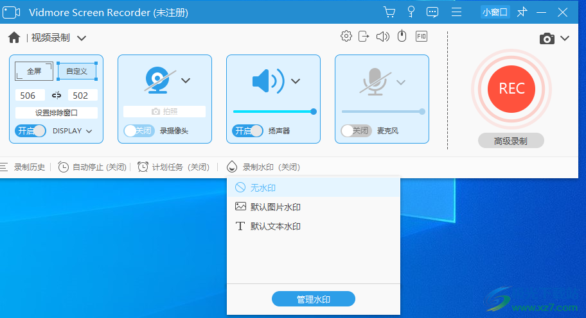Click the recording history list icon

pos(4,167)
